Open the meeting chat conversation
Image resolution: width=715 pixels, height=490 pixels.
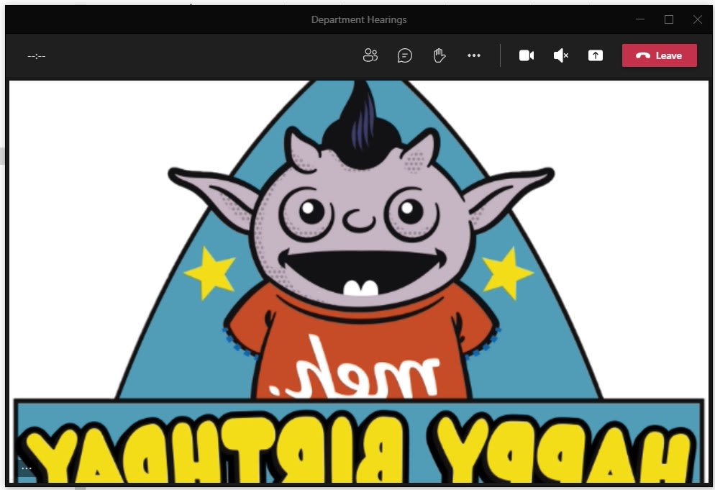point(405,55)
